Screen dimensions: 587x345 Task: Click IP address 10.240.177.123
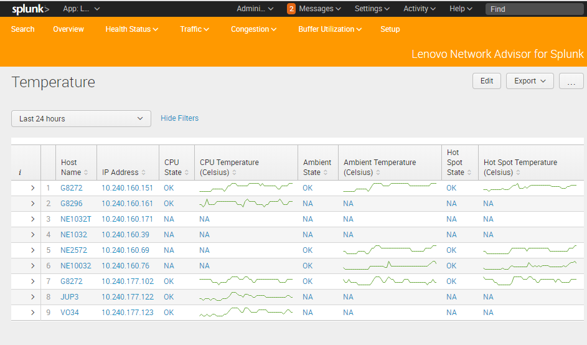(x=128, y=313)
